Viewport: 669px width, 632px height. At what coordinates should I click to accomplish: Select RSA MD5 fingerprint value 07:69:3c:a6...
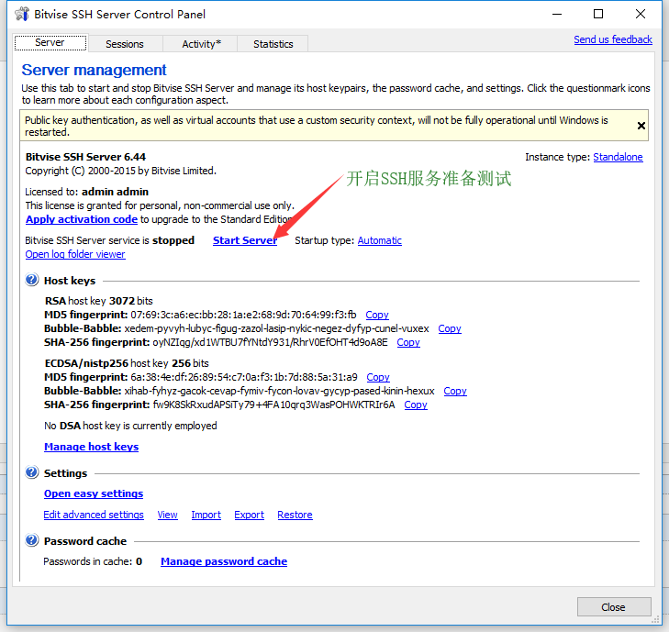coord(243,315)
